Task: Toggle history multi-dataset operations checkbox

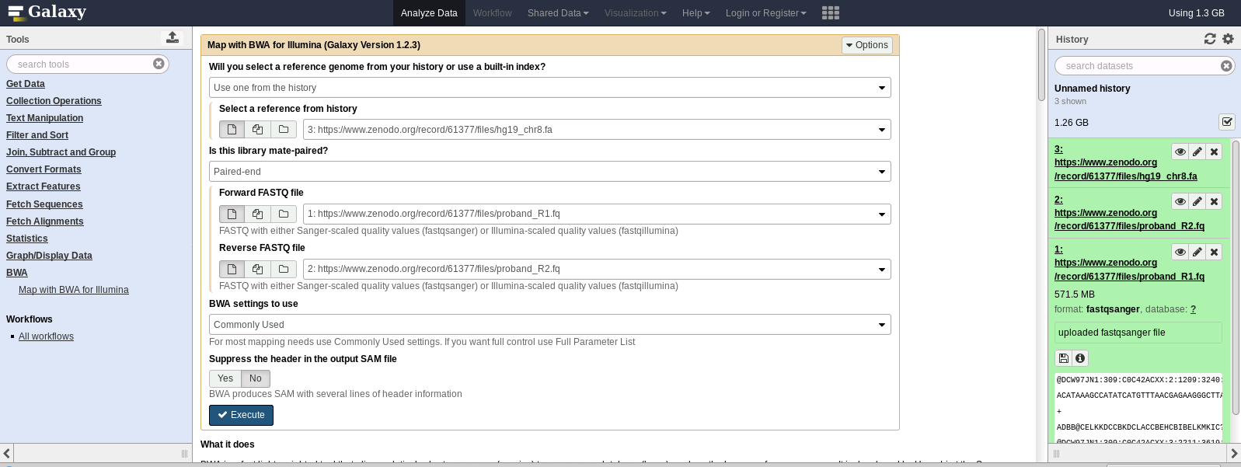Action: pos(1227,122)
